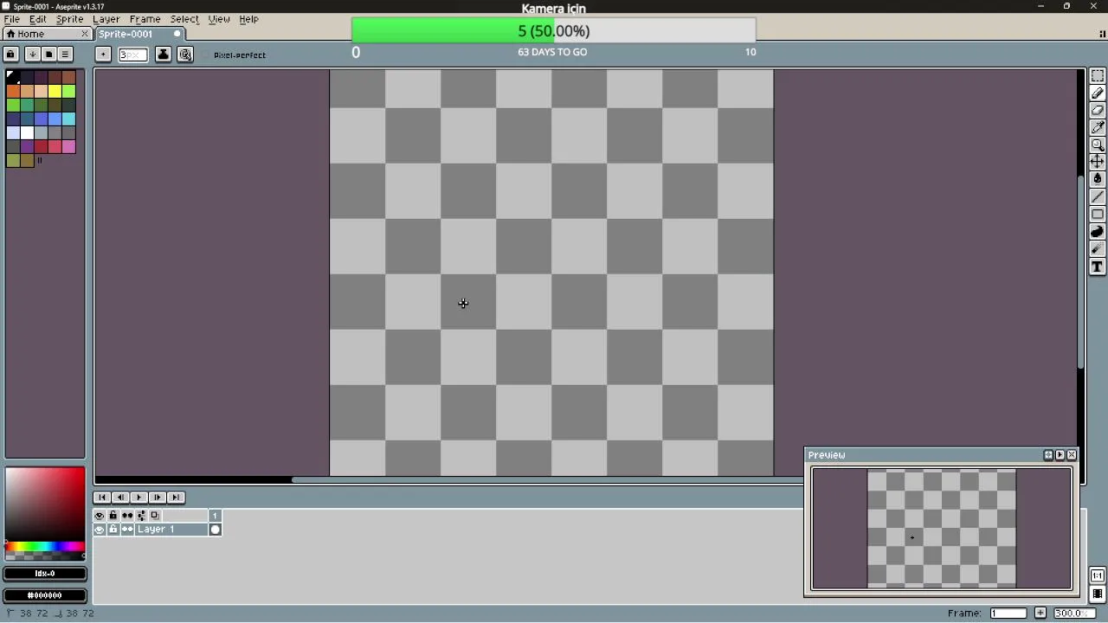The width and height of the screenshot is (1108, 623).
Task: Select the Line tool
Action: [1098, 197]
